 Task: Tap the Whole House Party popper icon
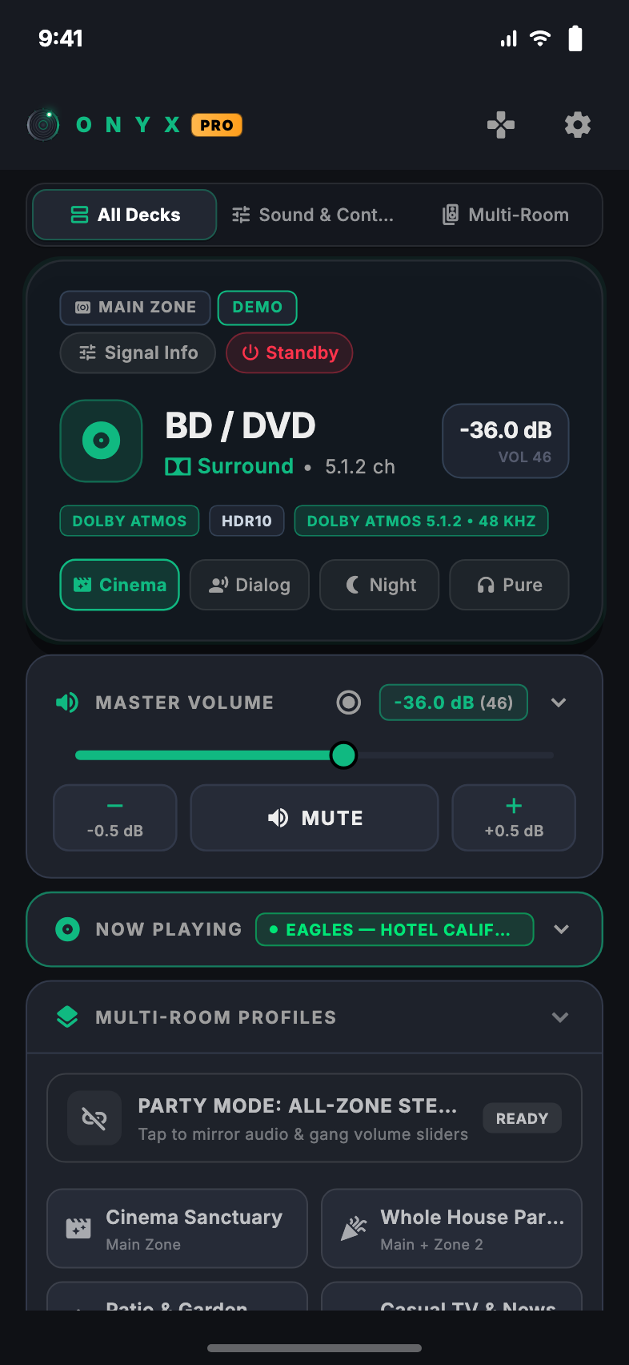[x=353, y=1229]
